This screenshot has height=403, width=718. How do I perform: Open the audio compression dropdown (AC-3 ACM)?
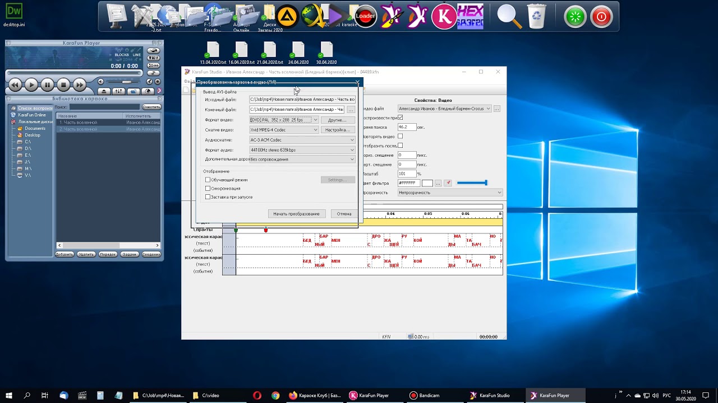[x=302, y=140]
